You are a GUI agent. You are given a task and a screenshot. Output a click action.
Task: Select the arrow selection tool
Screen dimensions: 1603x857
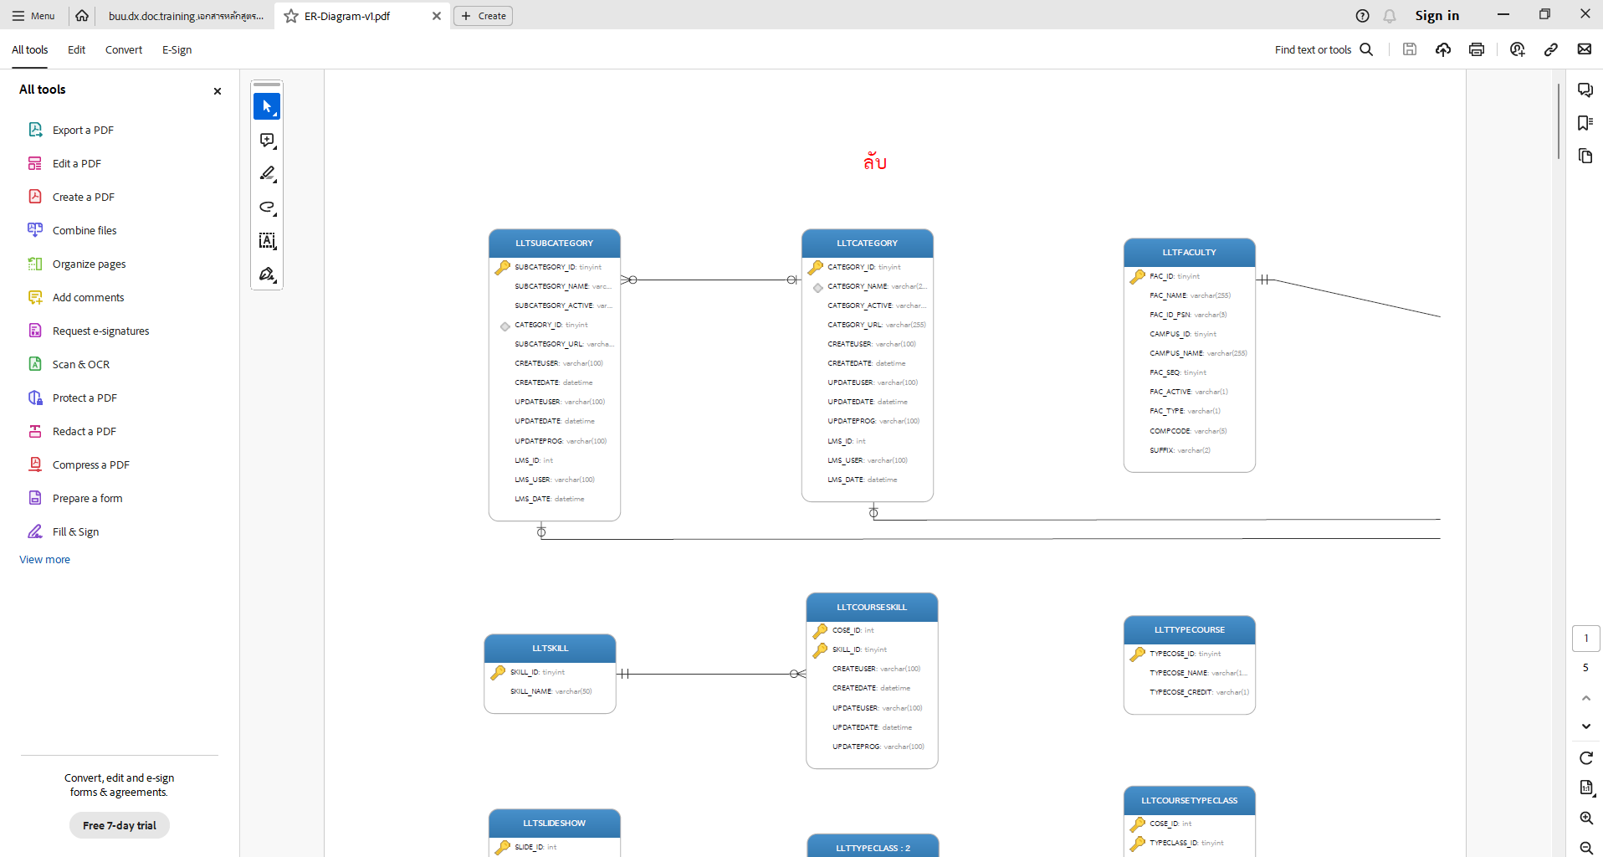point(267,106)
